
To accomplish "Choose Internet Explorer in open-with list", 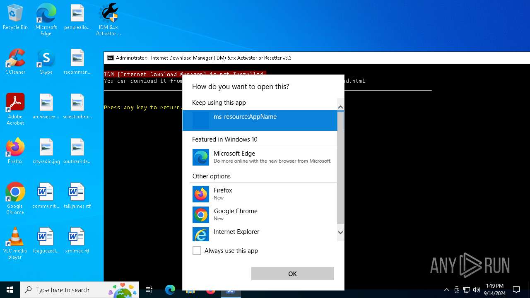I will click(x=260, y=233).
